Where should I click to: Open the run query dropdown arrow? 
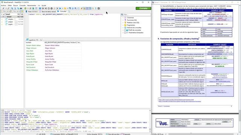tap(63, 8)
